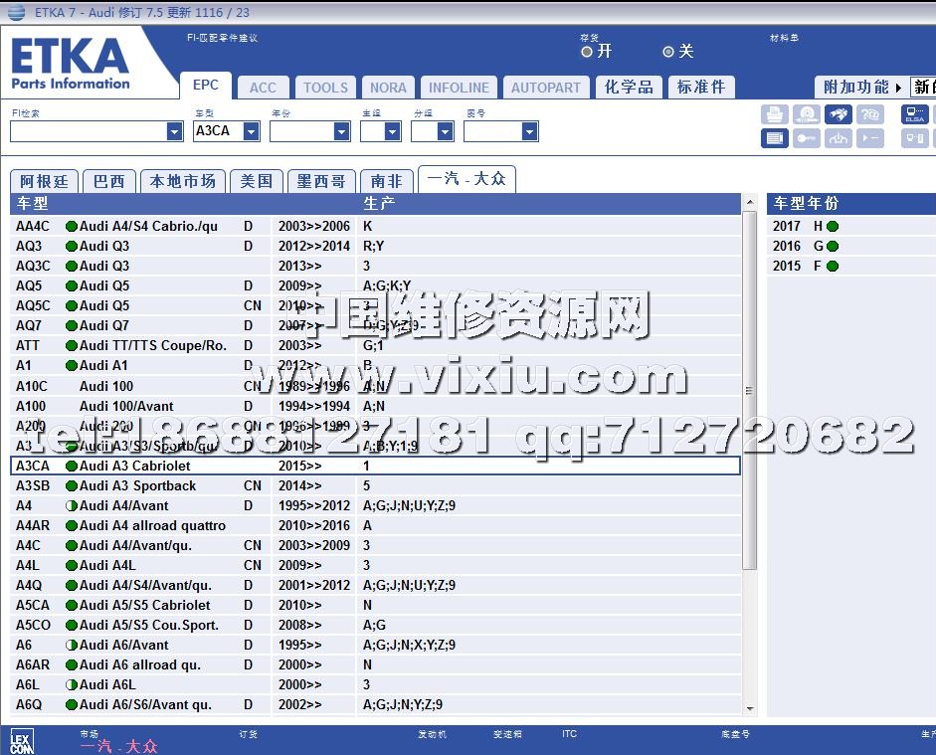Open the 年份 year dropdown
This screenshot has width=936, height=755.
pos(341,131)
